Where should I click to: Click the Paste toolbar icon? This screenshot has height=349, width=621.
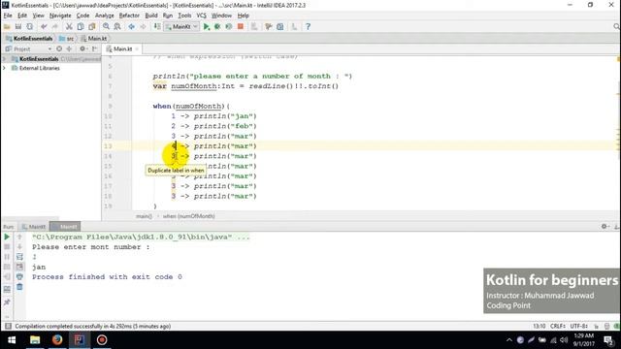click(x=92, y=26)
